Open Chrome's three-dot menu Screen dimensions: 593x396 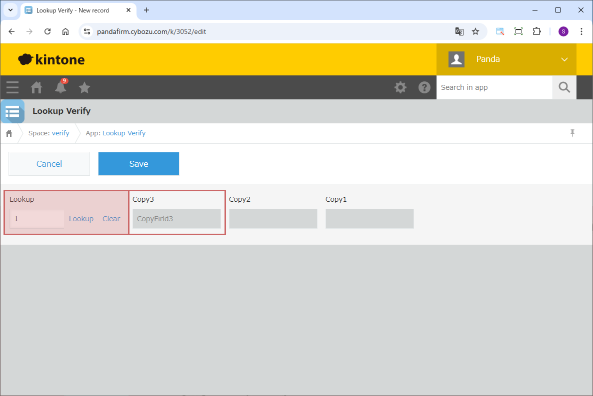click(581, 31)
